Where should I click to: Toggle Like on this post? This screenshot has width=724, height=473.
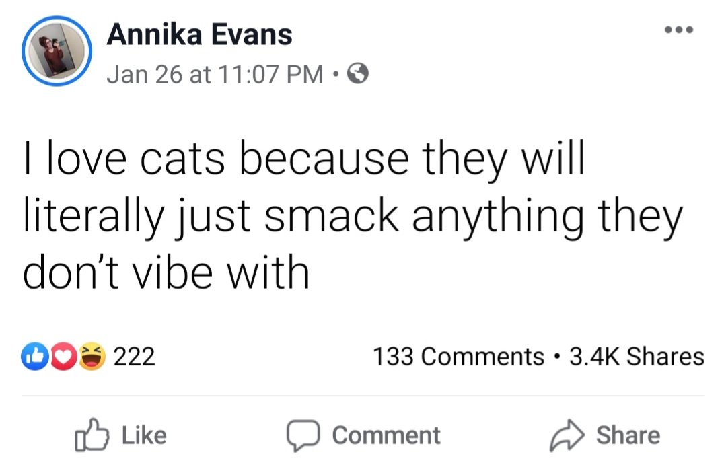tap(120, 435)
